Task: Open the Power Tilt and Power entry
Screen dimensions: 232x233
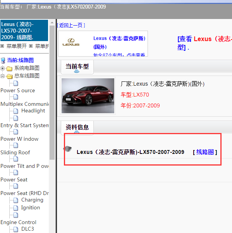Action: click(x=25, y=166)
